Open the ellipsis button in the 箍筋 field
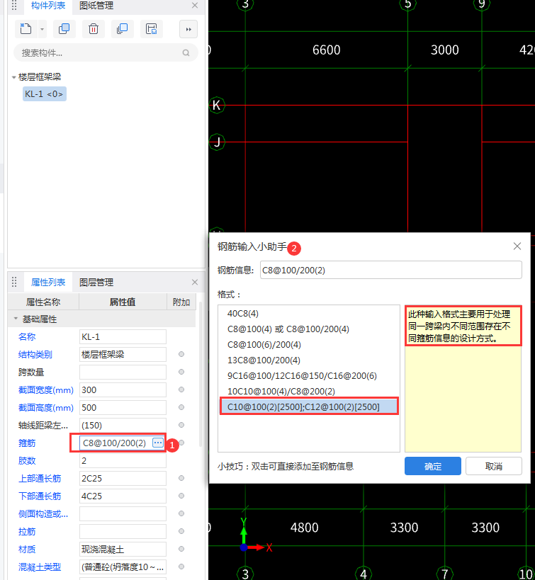The image size is (535, 580). click(x=158, y=443)
